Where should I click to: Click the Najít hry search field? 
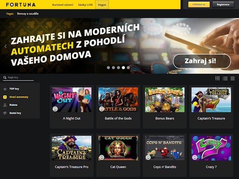point(18,78)
